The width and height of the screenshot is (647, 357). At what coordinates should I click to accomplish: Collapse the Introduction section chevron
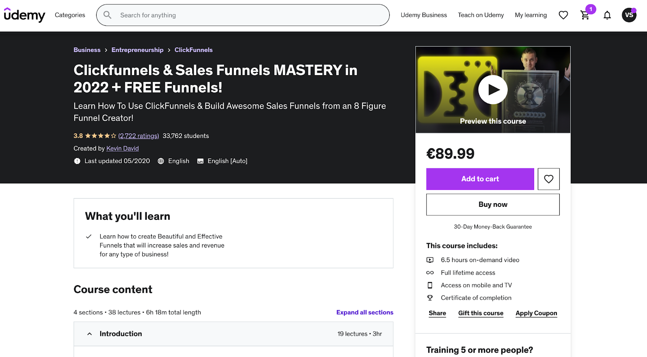pyautogui.click(x=89, y=334)
